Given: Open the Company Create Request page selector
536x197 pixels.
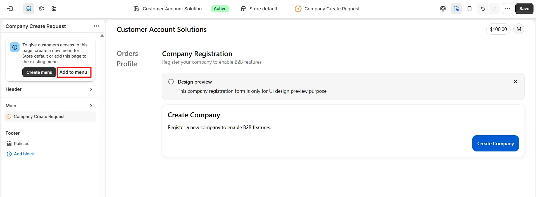Looking at the screenshot, I should pos(327,9).
